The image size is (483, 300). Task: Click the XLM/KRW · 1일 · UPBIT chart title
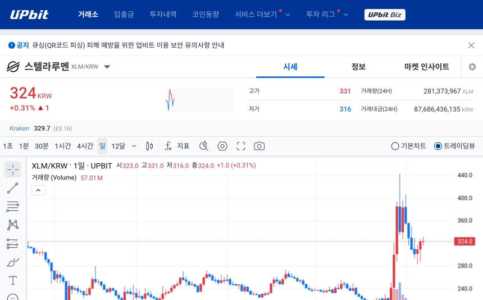pyautogui.click(x=72, y=166)
